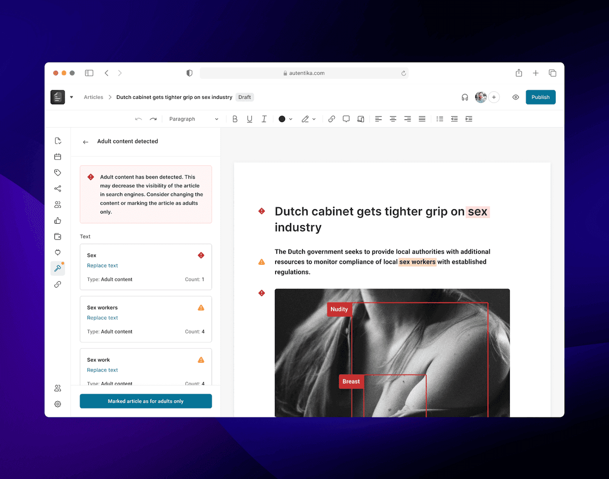Go back from Adult content detected panel
This screenshot has width=609, height=479.
point(86,142)
